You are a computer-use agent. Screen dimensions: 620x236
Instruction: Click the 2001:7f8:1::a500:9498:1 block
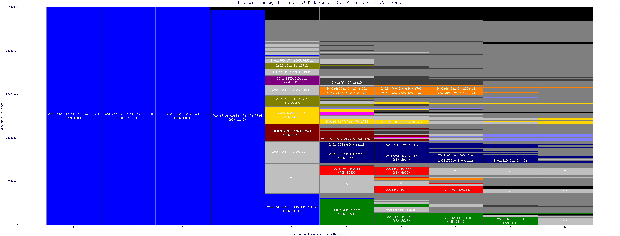coord(292,72)
